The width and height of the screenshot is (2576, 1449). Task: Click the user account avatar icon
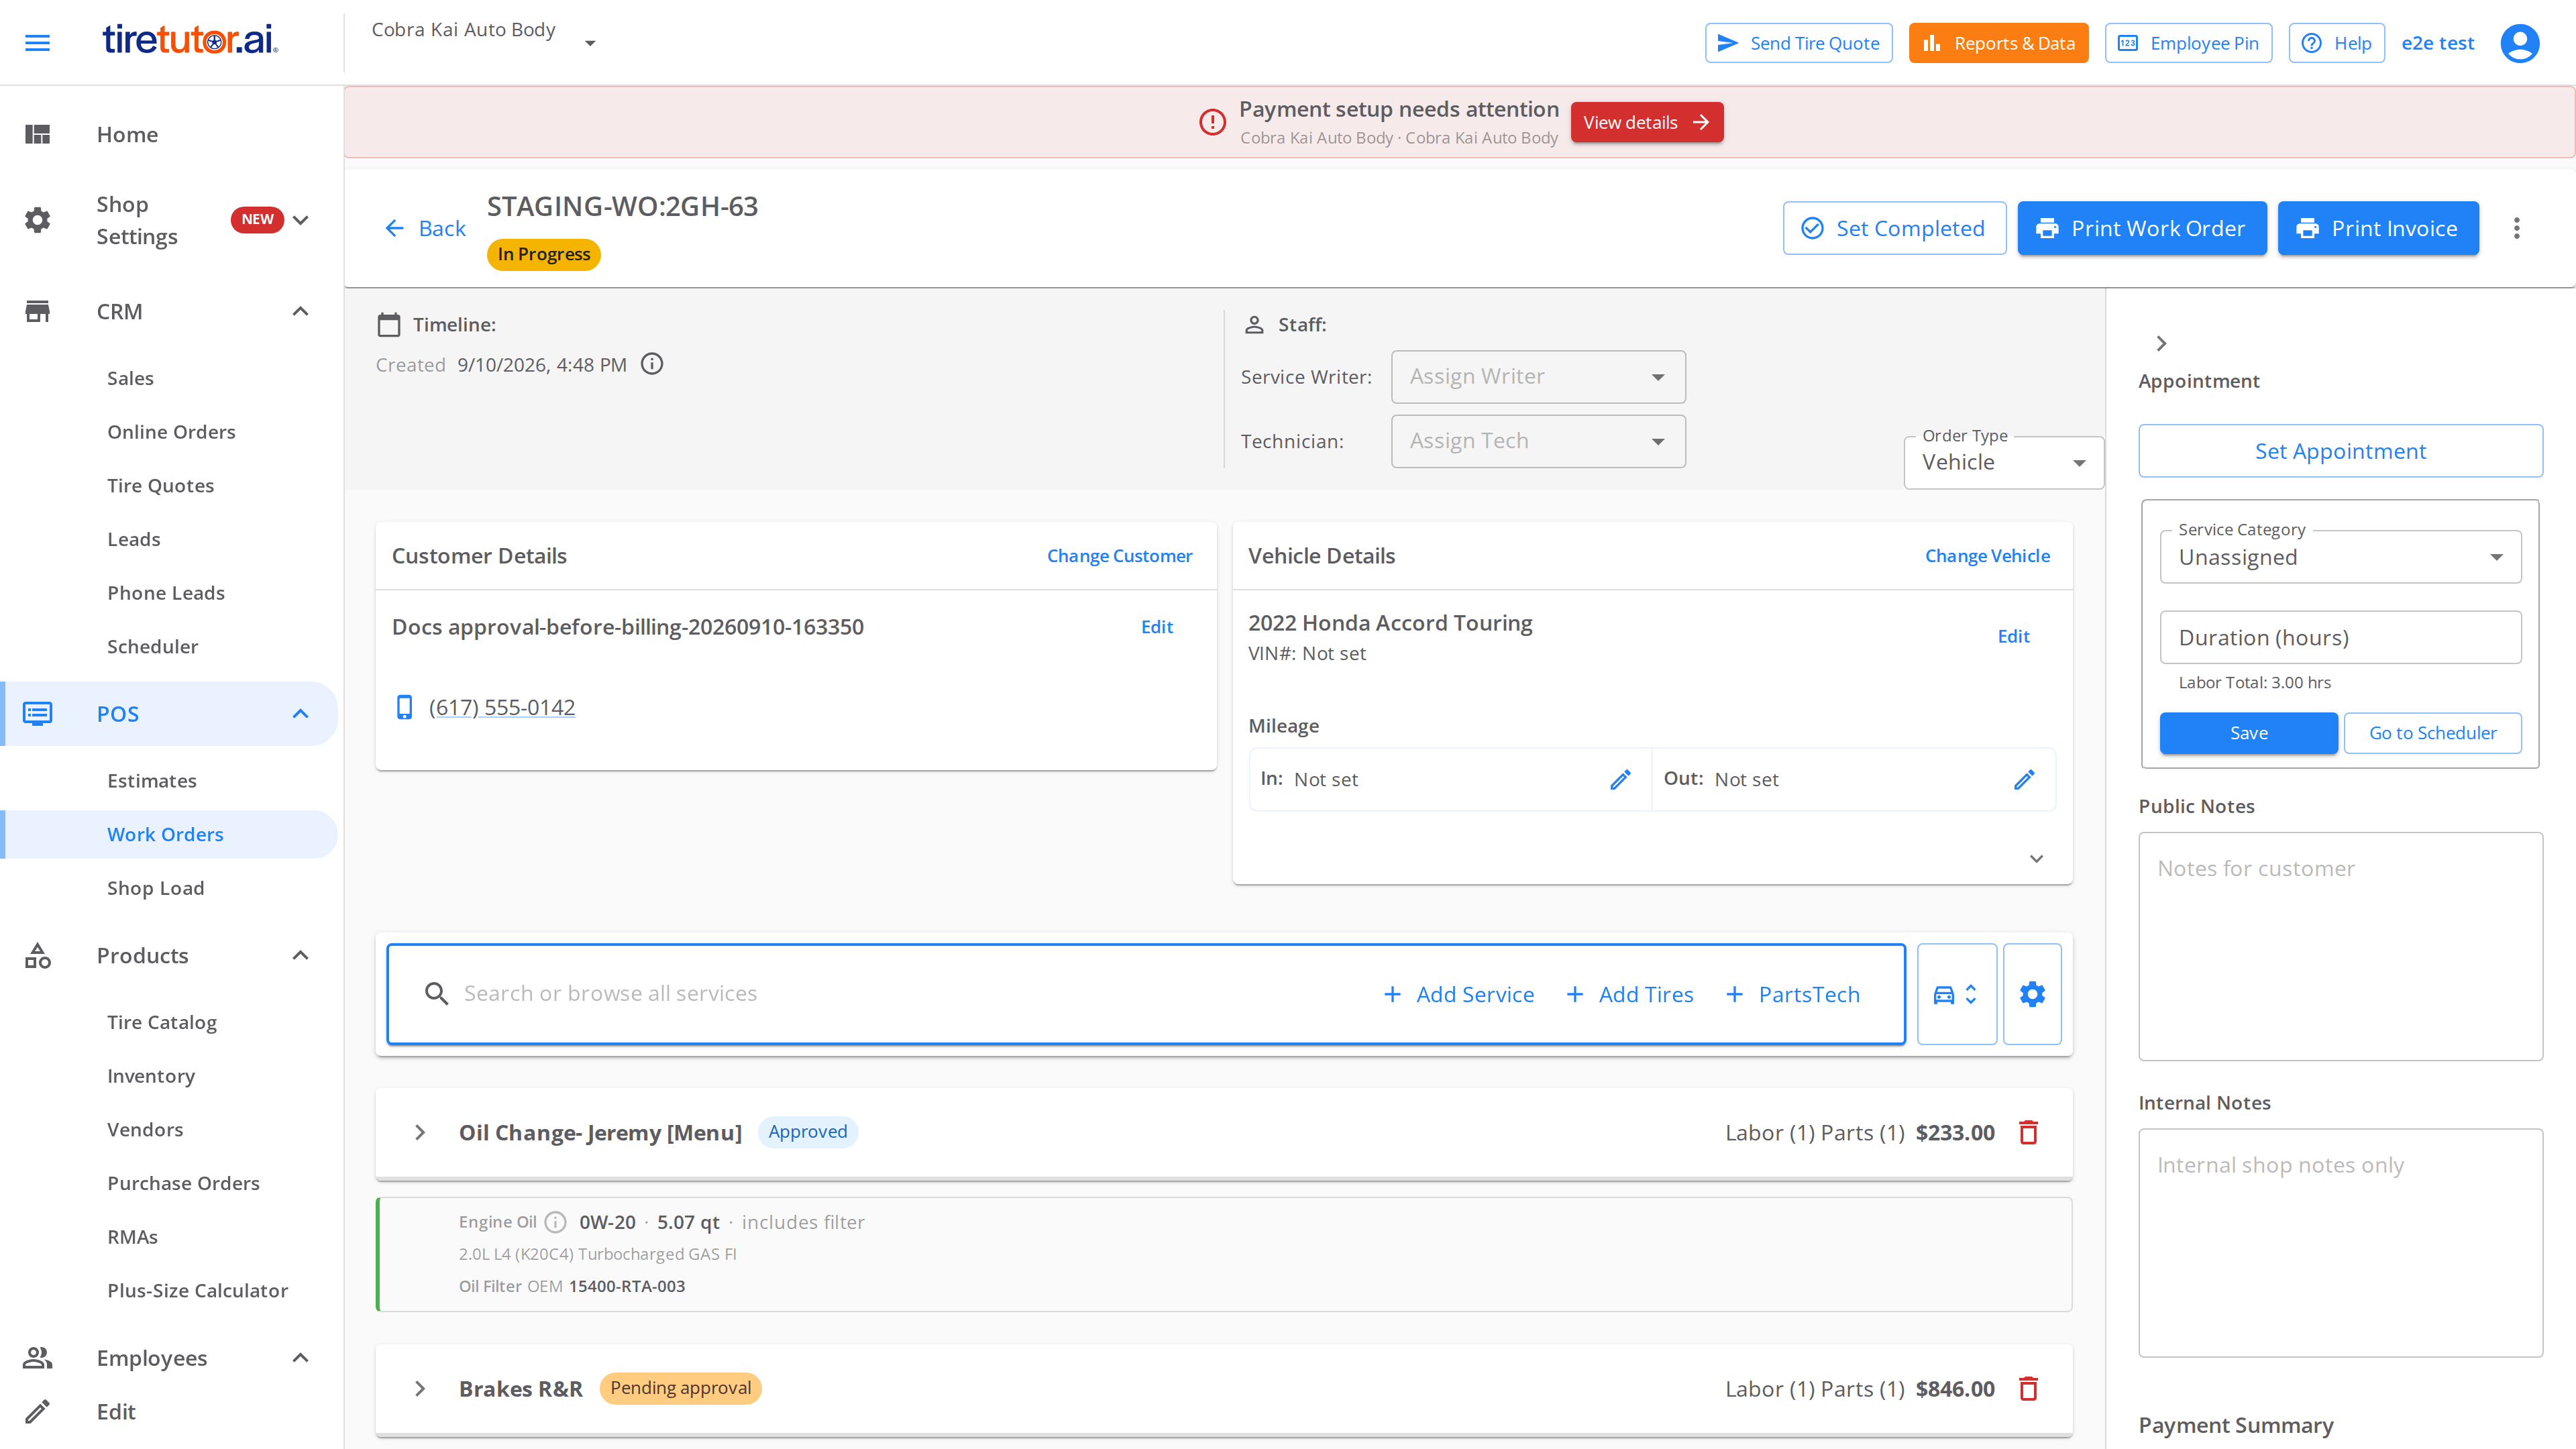[x=2519, y=43]
